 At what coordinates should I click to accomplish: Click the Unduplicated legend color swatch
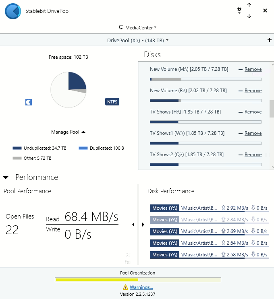(17, 148)
